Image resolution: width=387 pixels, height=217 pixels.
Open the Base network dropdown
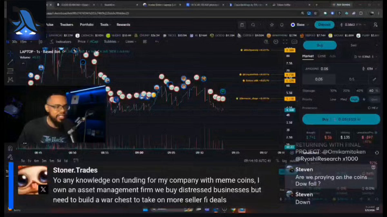click(300, 25)
